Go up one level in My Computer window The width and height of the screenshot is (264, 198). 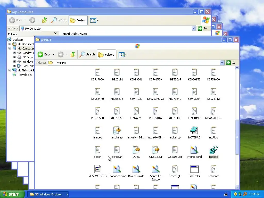[x=45, y=20]
